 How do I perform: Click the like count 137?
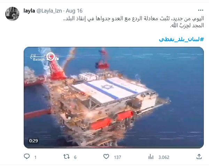(x=117, y=157)
